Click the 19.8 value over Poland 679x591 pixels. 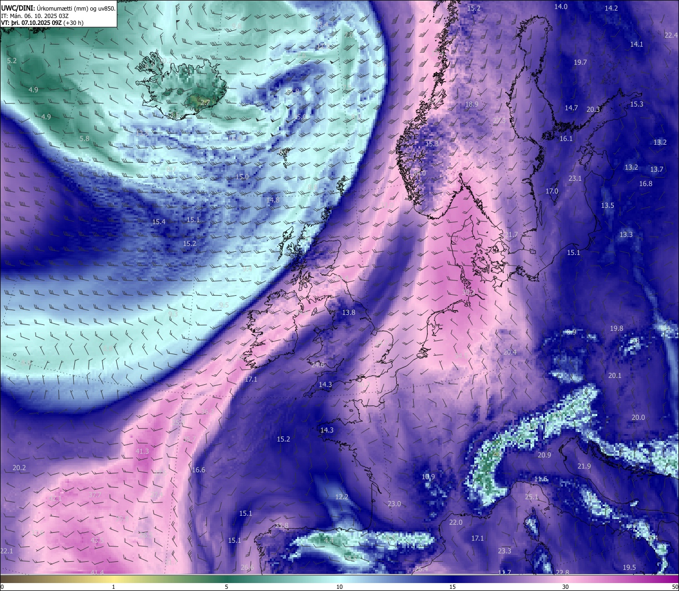616,328
